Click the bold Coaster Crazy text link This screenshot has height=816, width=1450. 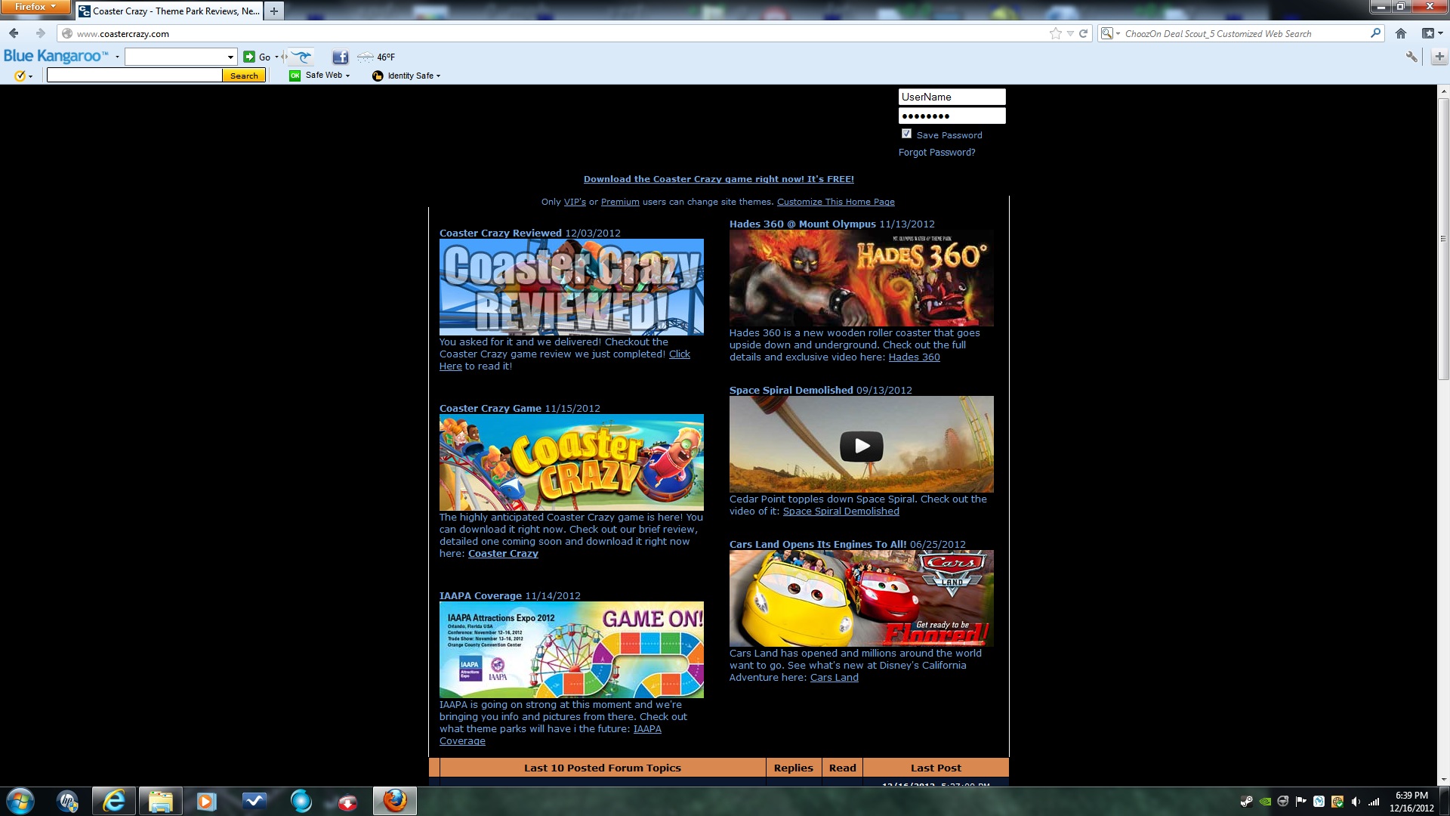tap(503, 554)
